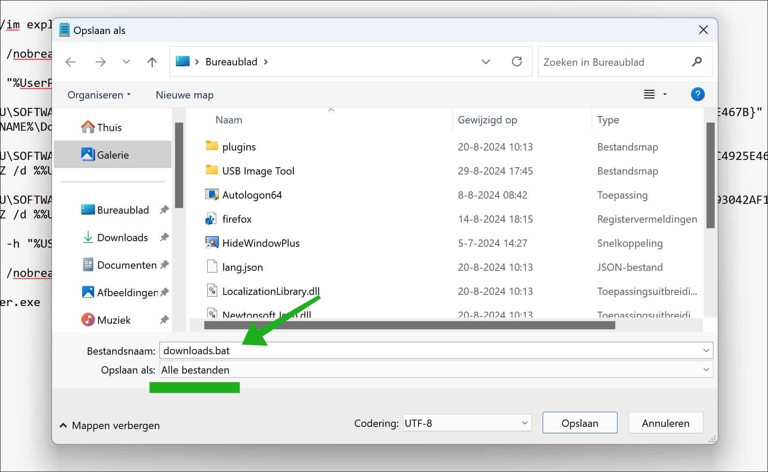Unpin Muziek from the sidebar
The image size is (768, 472).
pyautogui.click(x=164, y=320)
